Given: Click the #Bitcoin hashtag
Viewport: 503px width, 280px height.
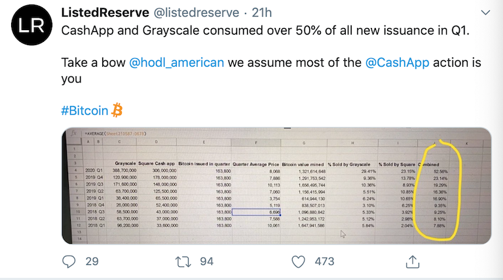Looking at the screenshot, I should click(x=84, y=111).
